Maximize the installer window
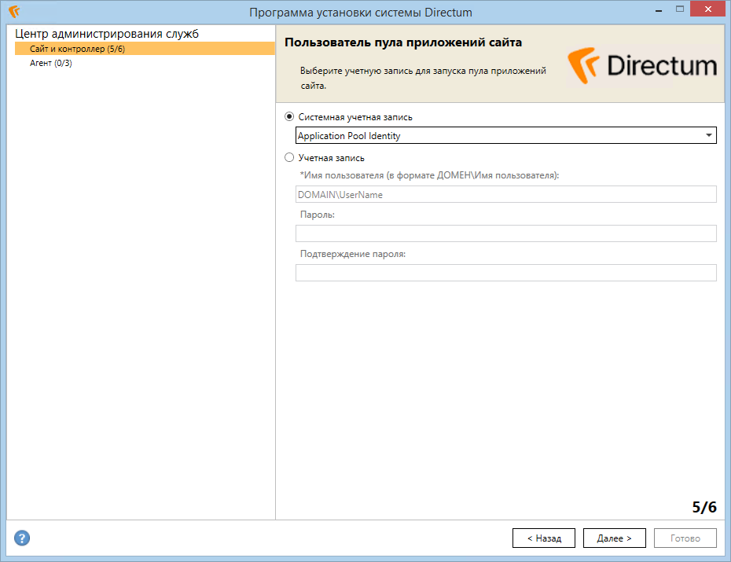Viewport: 731px width, 562px height. (x=680, y=9)
